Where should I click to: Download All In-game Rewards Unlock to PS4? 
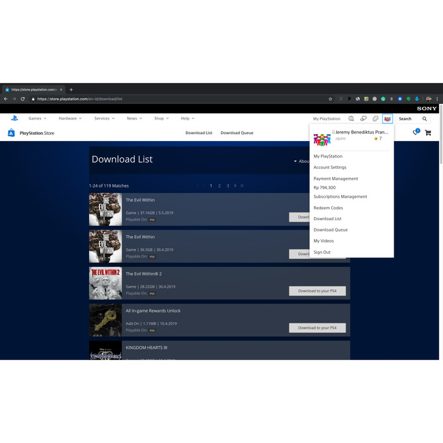[317, 328]
